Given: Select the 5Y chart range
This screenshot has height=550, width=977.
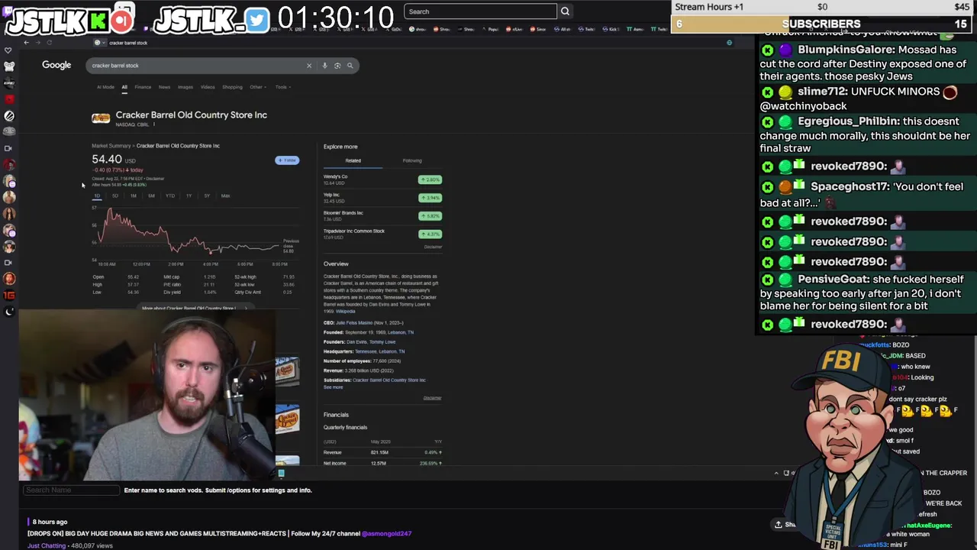Looking at the screenshot, I should pyautogui.click(x=207, y=196).
